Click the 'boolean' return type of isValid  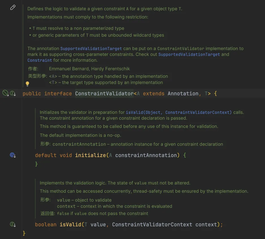point(46,225)
